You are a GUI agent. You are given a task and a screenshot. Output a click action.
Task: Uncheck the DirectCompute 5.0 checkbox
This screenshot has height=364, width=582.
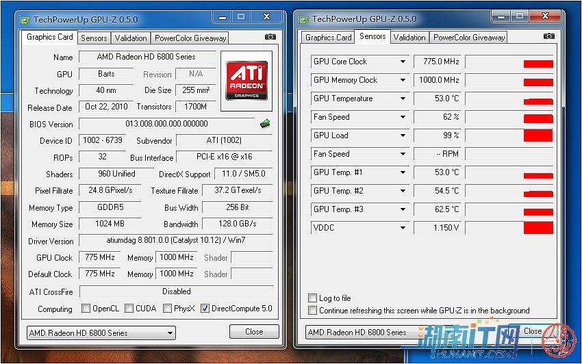pyautogui.click(x=205, y=309)
